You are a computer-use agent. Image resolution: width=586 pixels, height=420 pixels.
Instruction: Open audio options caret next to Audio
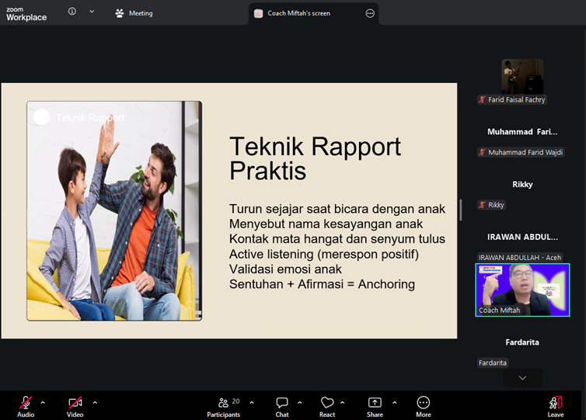point(43,402)
